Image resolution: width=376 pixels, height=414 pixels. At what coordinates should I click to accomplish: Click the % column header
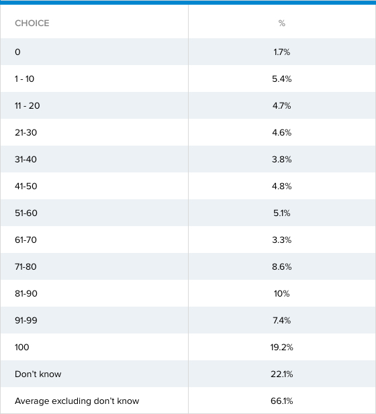[x=282, y=23]
